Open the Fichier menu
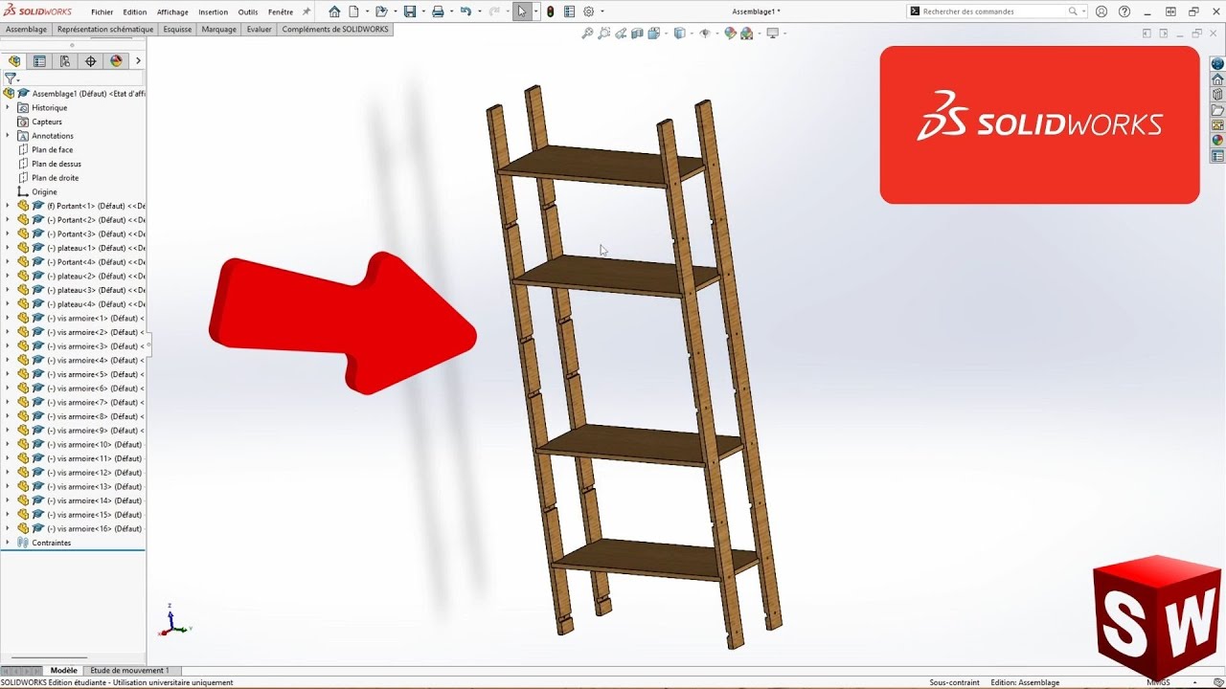The width and height of the screenshot is (1226, 689). (x=102, y=12)
